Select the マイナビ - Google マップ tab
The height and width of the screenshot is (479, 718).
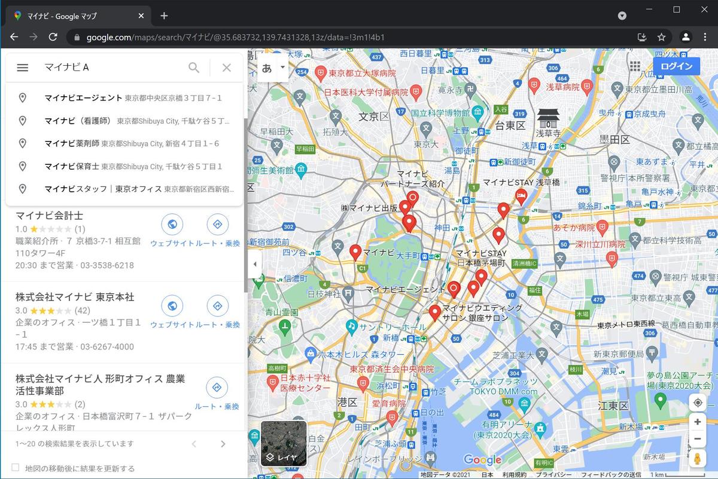point(78,16)
